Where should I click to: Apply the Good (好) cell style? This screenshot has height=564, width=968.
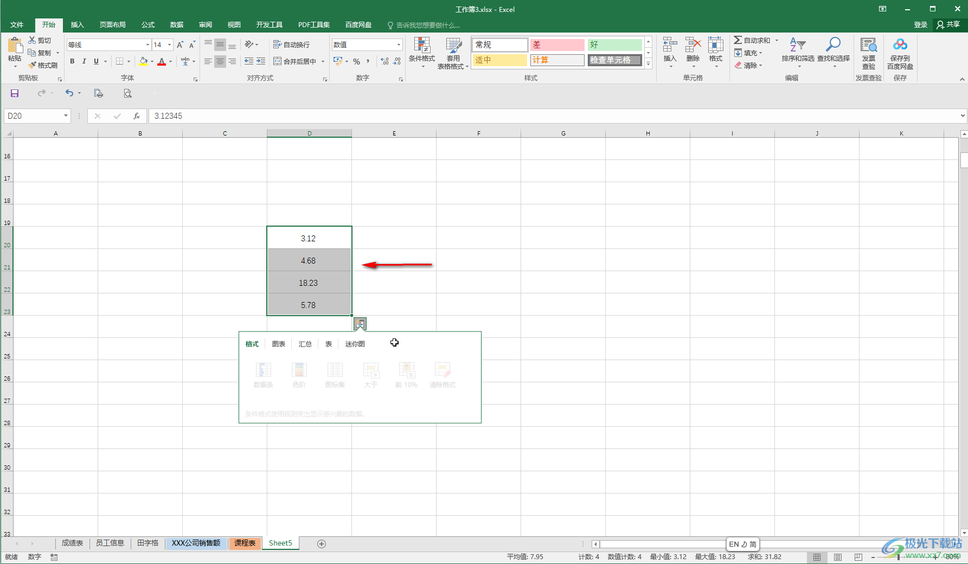615,44
